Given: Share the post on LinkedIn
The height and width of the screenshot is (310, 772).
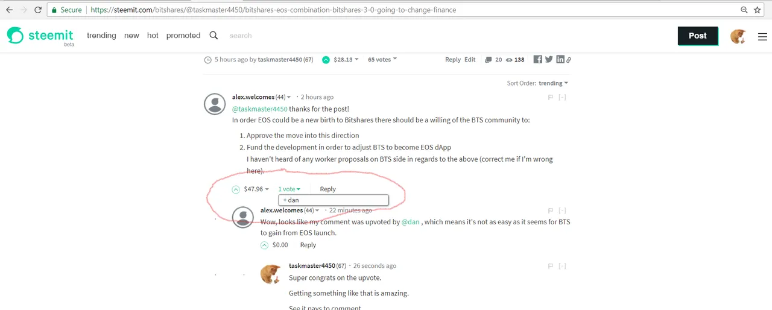Looking at the screenshot, I should (560, 59).
